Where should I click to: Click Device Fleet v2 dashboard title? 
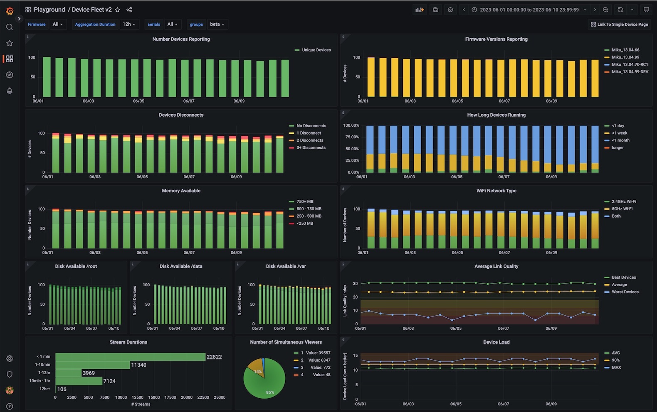tap(91, 10)
